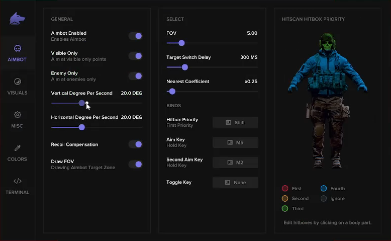Viewport: 391px width, 241px height.
Task: Click keyboard icon in Shift bind
Action: pos(228,122)
